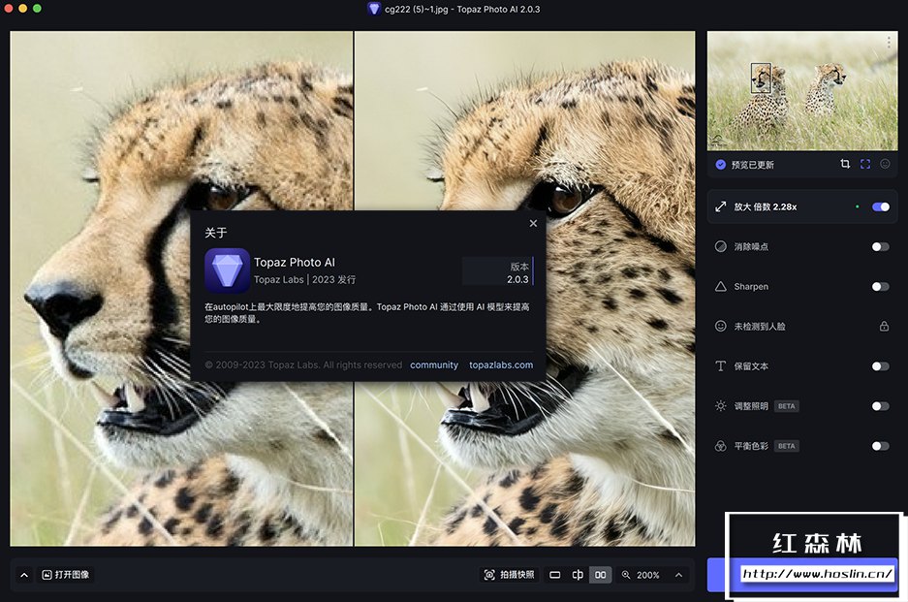Image resolution: width=908 pixels, height=602 pixels.
Task: Click the left original preview pane
Action: pyautogui.click(x=181, y=289)
